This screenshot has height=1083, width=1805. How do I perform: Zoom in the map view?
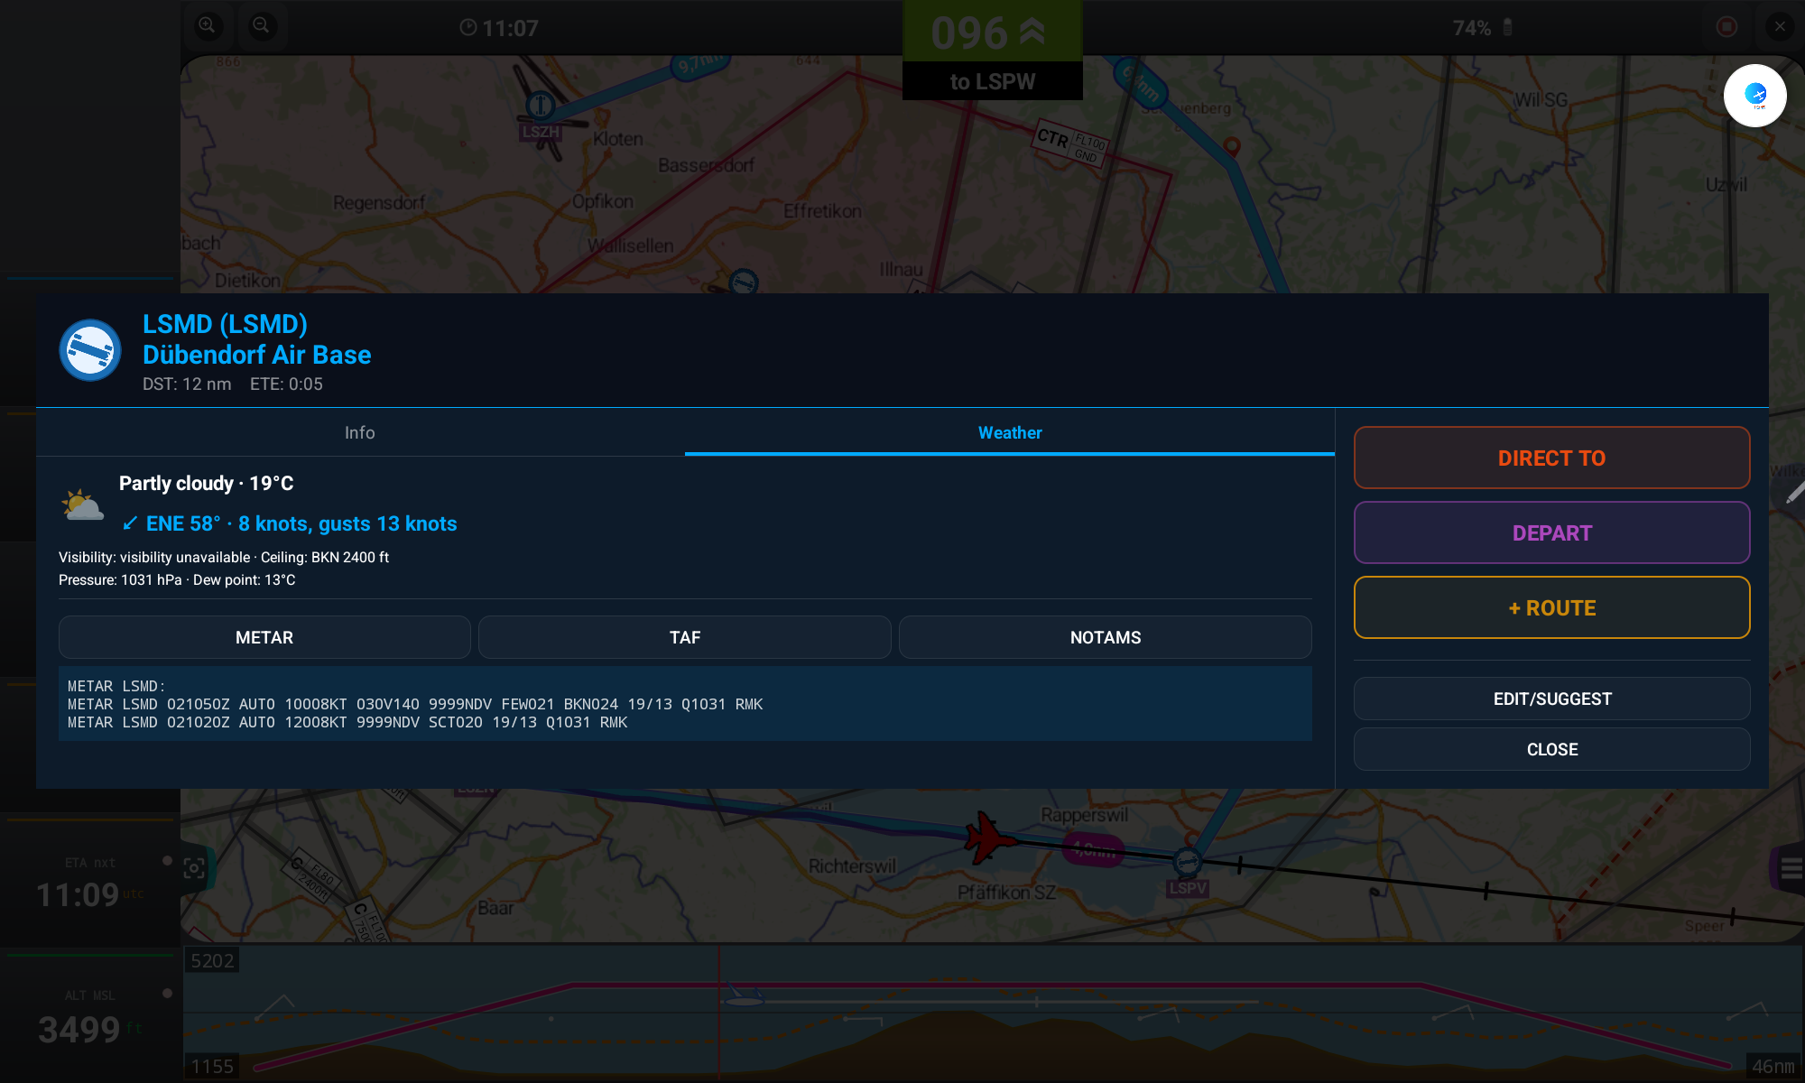click(208, 25)
